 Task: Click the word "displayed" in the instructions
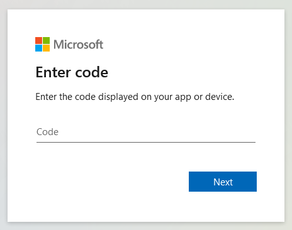118,97
